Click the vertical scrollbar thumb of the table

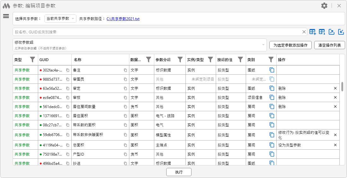coord(342,87)
